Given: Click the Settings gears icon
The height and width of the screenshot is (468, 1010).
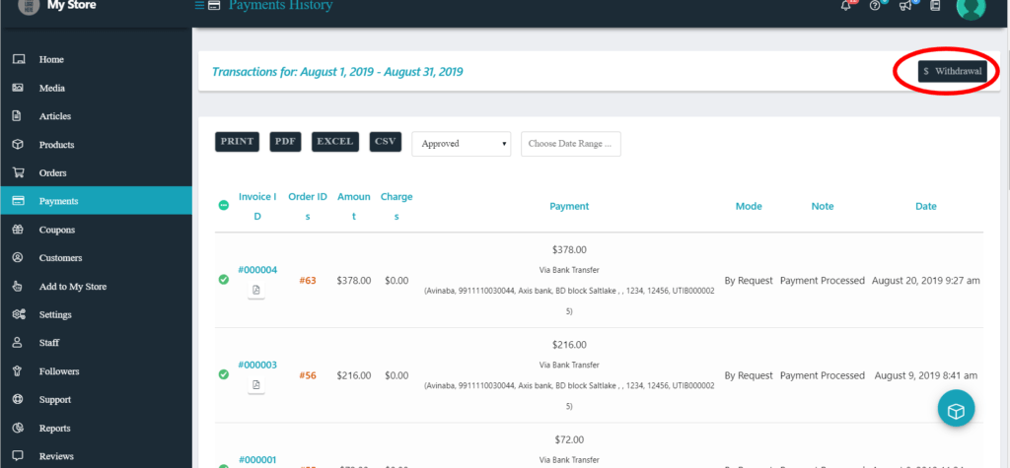Looking at the screenshot, I should click(x=19, y=314).
